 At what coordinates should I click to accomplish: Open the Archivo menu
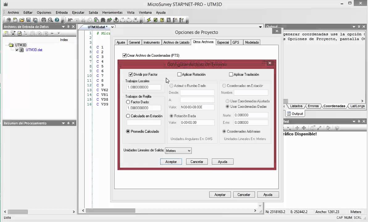pos(13,13)
